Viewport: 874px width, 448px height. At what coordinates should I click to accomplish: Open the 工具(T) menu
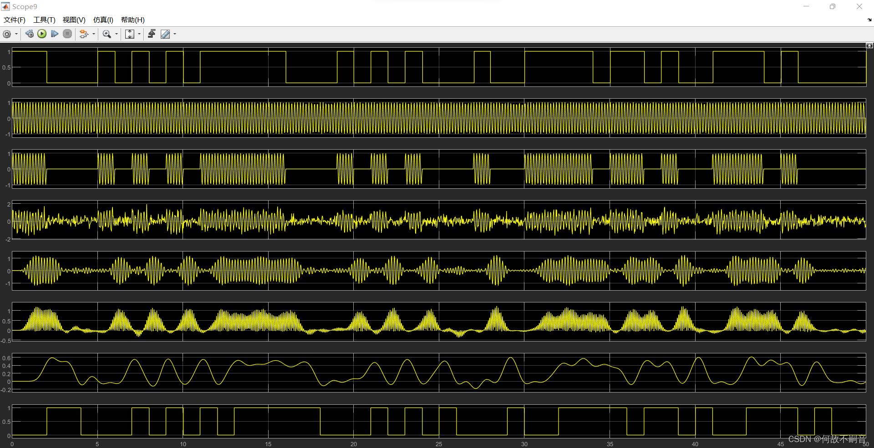pos(44,20)
